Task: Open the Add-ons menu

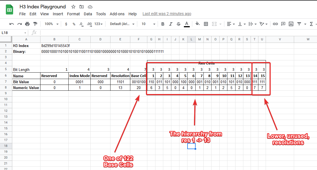Action: (117, 14)
